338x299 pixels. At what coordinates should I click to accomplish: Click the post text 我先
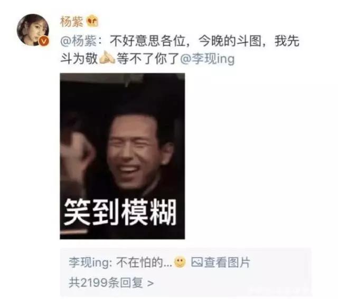click(287, 41)
